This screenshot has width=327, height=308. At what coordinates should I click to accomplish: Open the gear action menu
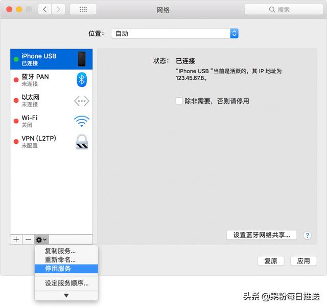[41, 239]
